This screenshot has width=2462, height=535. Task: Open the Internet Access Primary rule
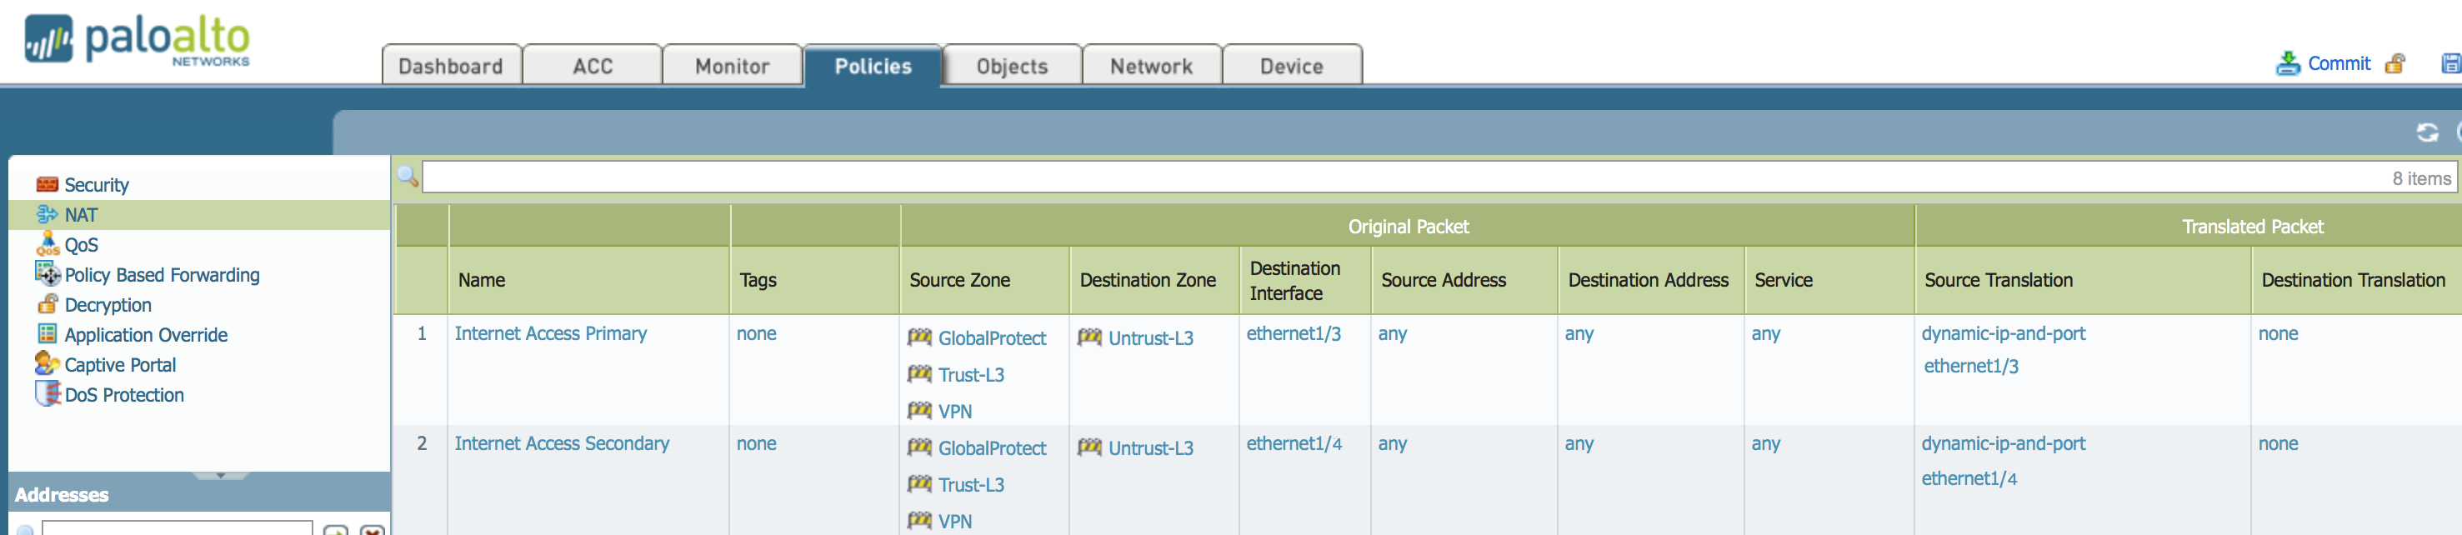tap(551, 333)
